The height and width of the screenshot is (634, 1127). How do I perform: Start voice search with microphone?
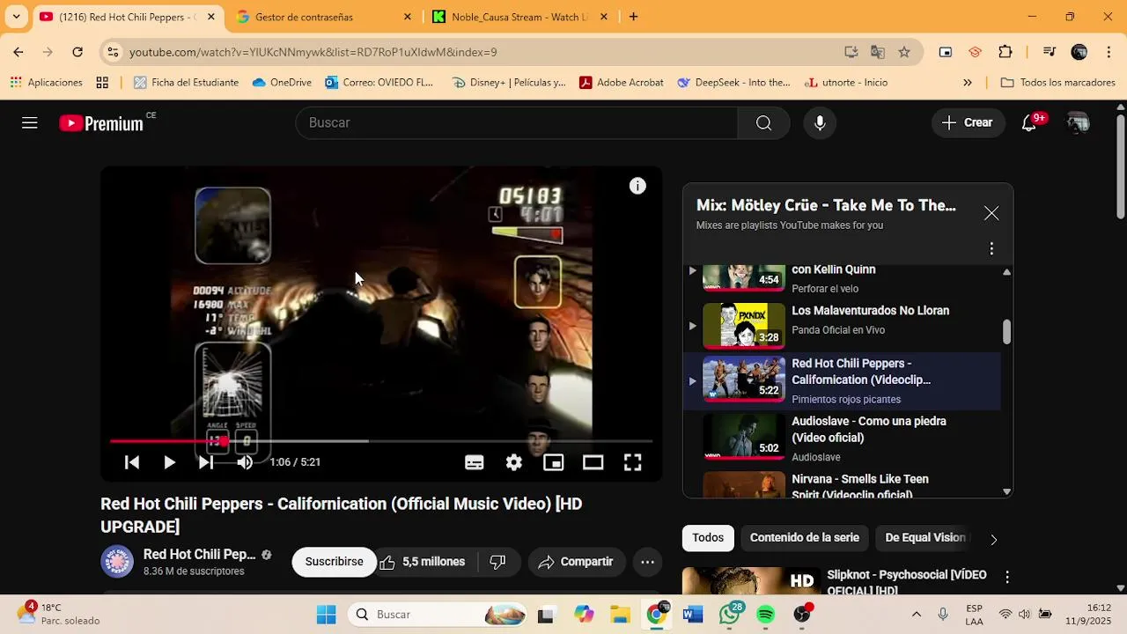(820, 123)
